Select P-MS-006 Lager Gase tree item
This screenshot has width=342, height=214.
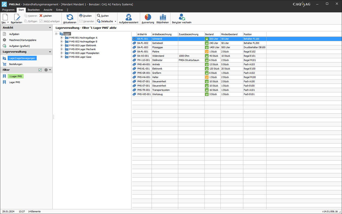(80, 57)
